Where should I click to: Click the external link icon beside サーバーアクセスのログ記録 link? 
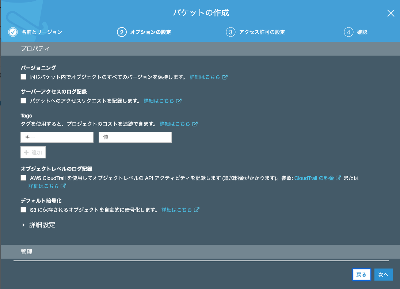click(179, 101)
